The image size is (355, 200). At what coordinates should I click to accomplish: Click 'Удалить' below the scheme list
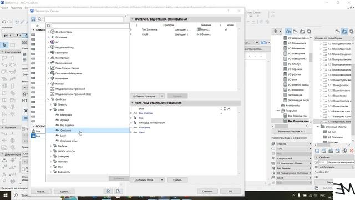(x=64, y=192)
